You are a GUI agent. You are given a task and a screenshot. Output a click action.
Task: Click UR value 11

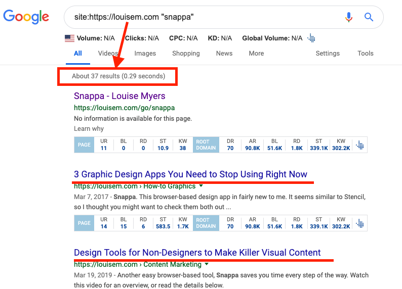(104, 148)
